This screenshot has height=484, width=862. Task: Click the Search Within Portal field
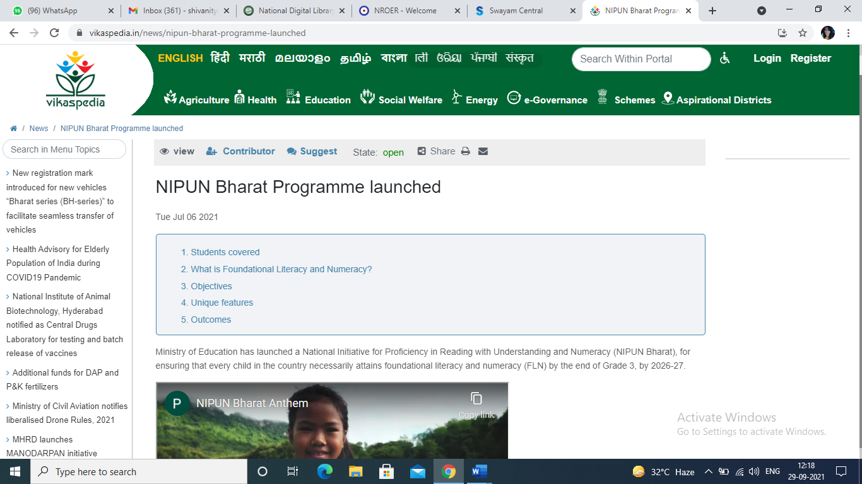(x=641, y=59)
